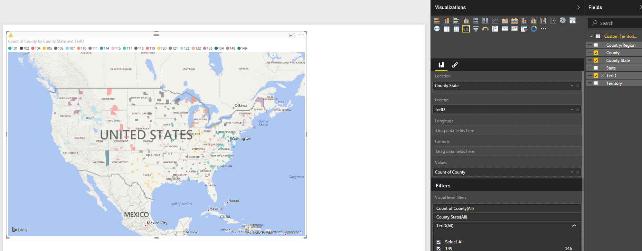Pick the stacked area chart visualization
The width and height of the screenshot is (642, 251).
(514, 20)
